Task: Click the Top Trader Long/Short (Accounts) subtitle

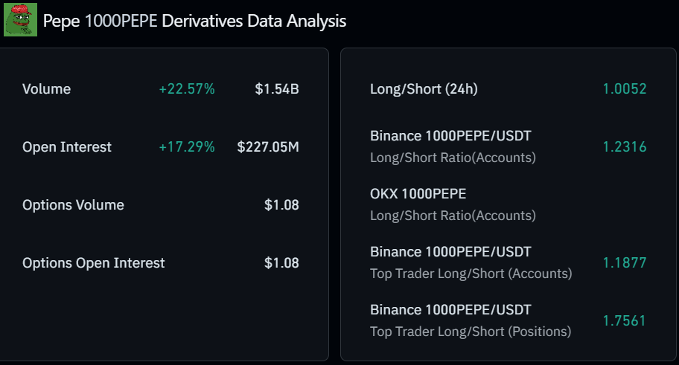Action: tap(471, 274)
